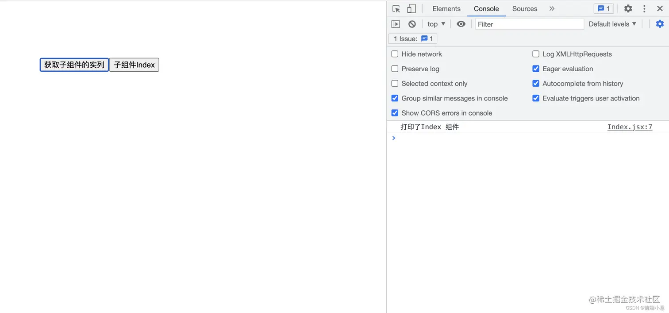Select the 打印了Index 组件 log message
Image resolution: width=669 pixels, height=313 pixels.
(430, 127)
